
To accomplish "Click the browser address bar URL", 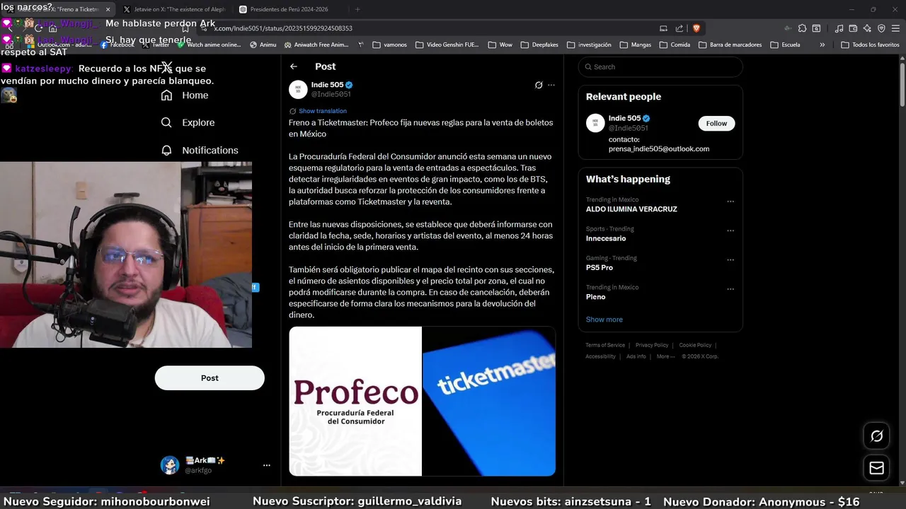I will (283, 28).
